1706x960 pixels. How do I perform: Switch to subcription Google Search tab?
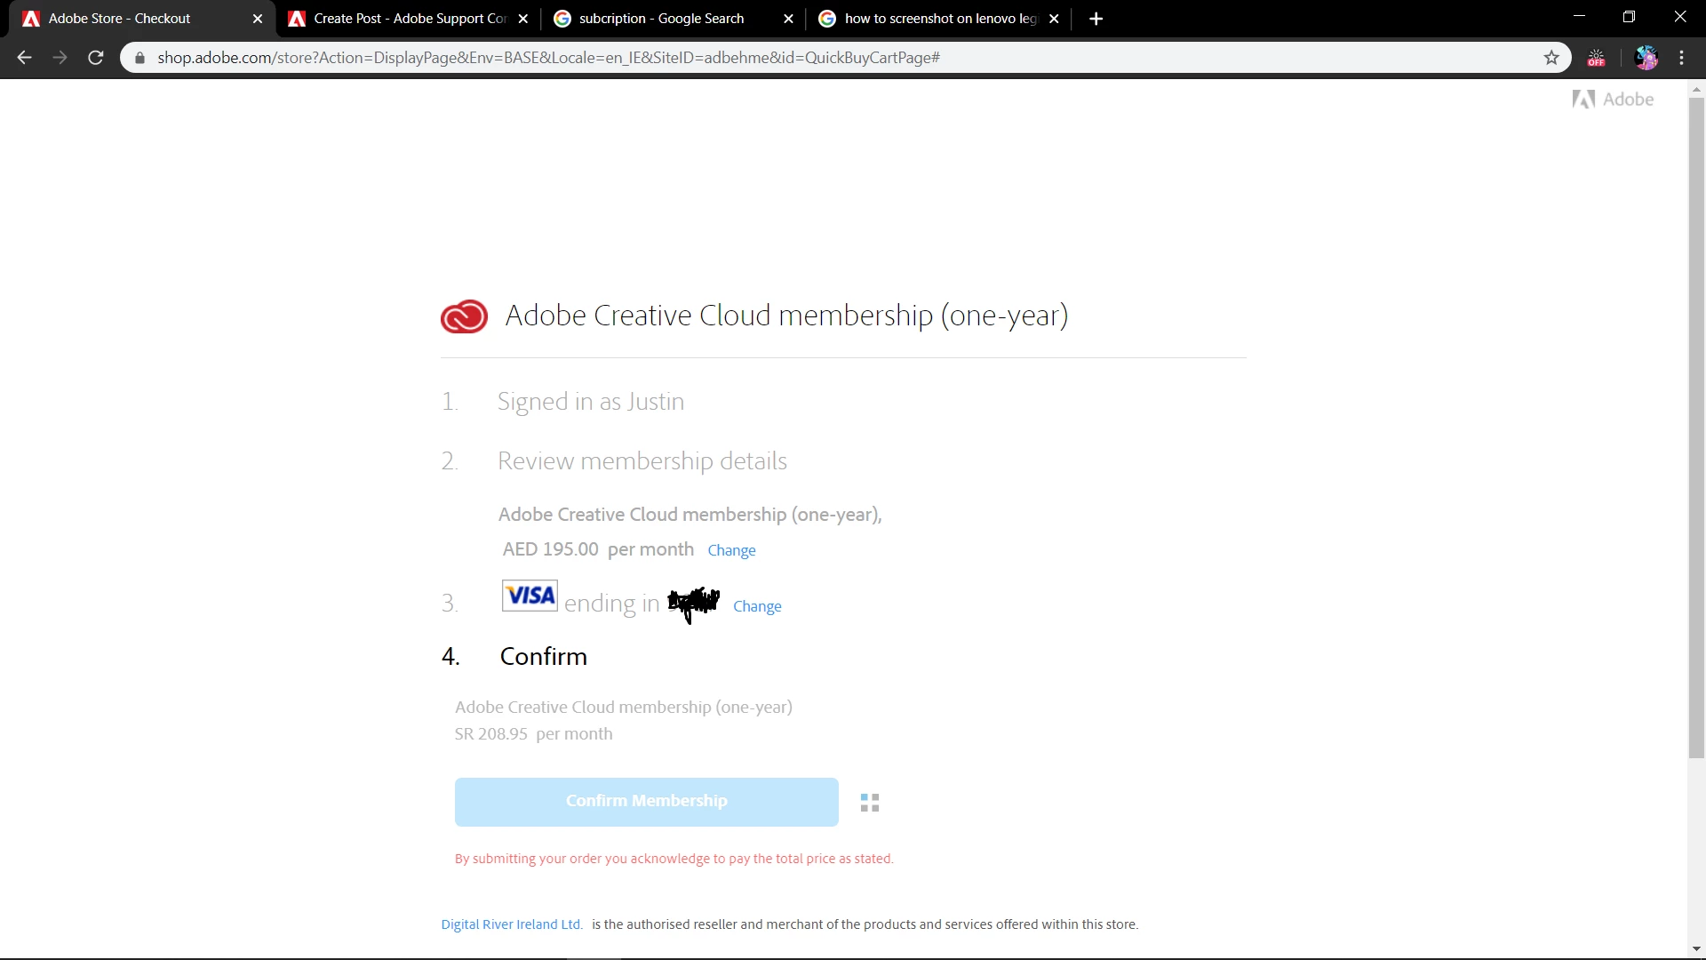[x=661, y=19]
